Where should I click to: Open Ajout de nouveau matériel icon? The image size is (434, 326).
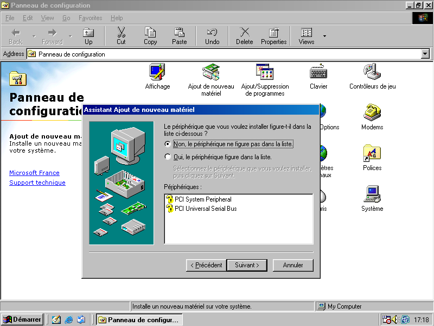(x=211, y=80)
